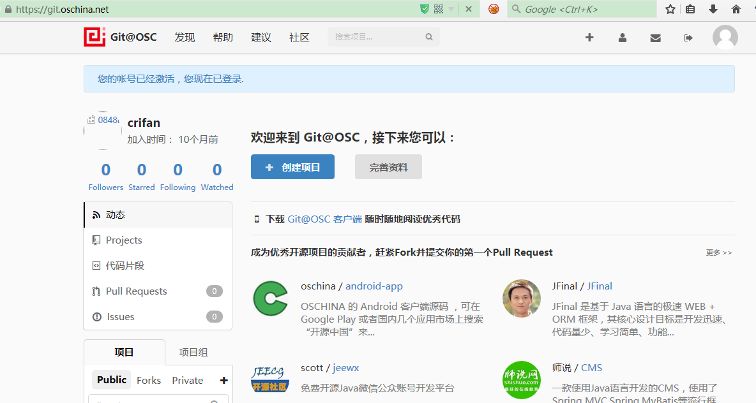The height and width of the screenshot is (403, 756).
Task: Select 代码片段 in the sidebar
Action: 158,266
